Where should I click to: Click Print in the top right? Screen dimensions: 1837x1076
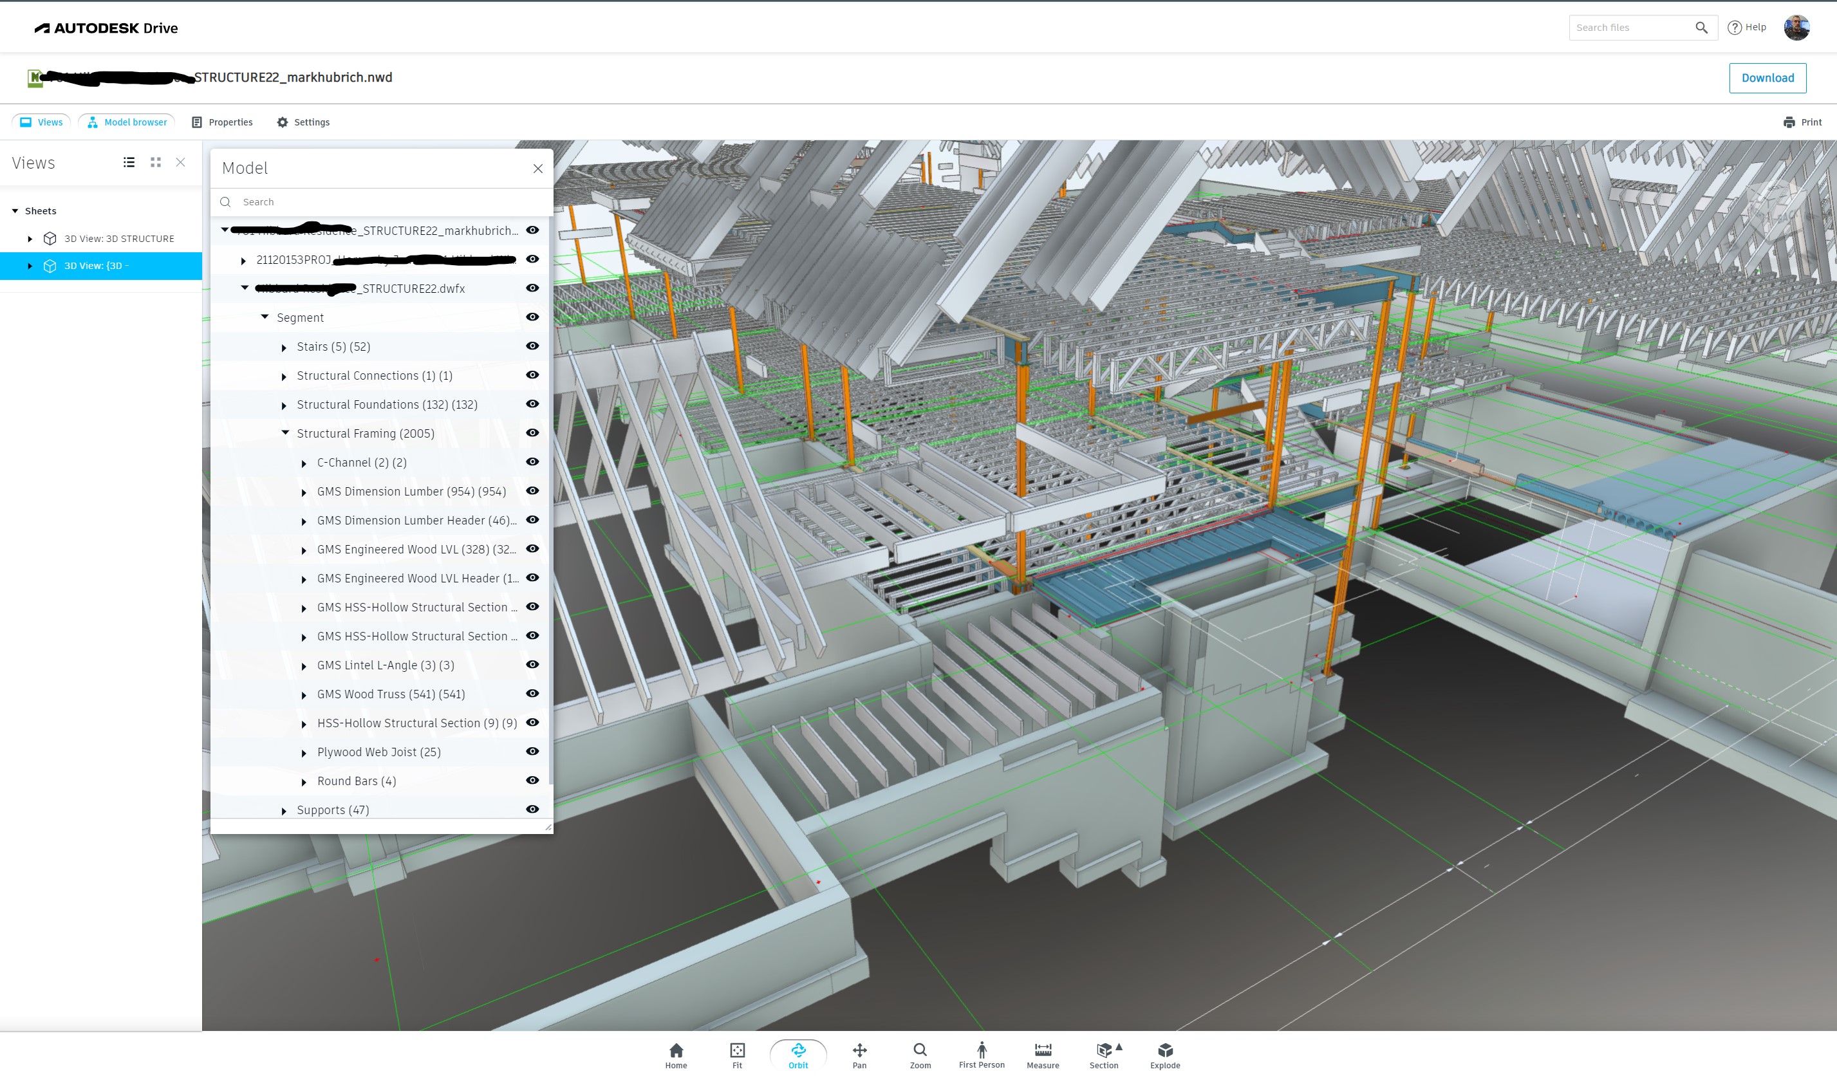1803,122
